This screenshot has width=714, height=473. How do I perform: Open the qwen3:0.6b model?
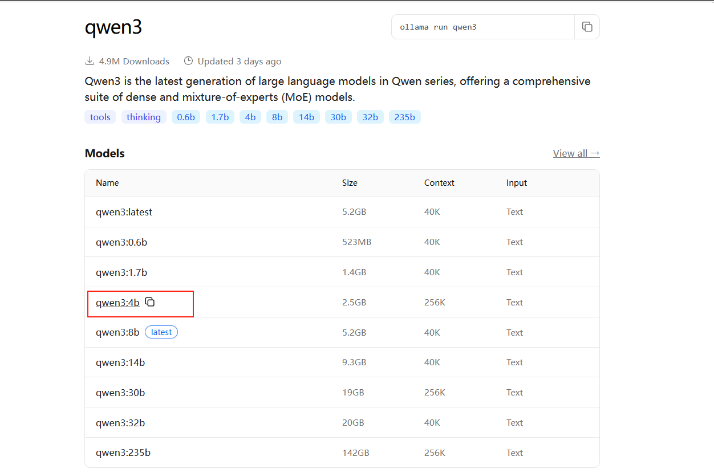coord(121,242)
